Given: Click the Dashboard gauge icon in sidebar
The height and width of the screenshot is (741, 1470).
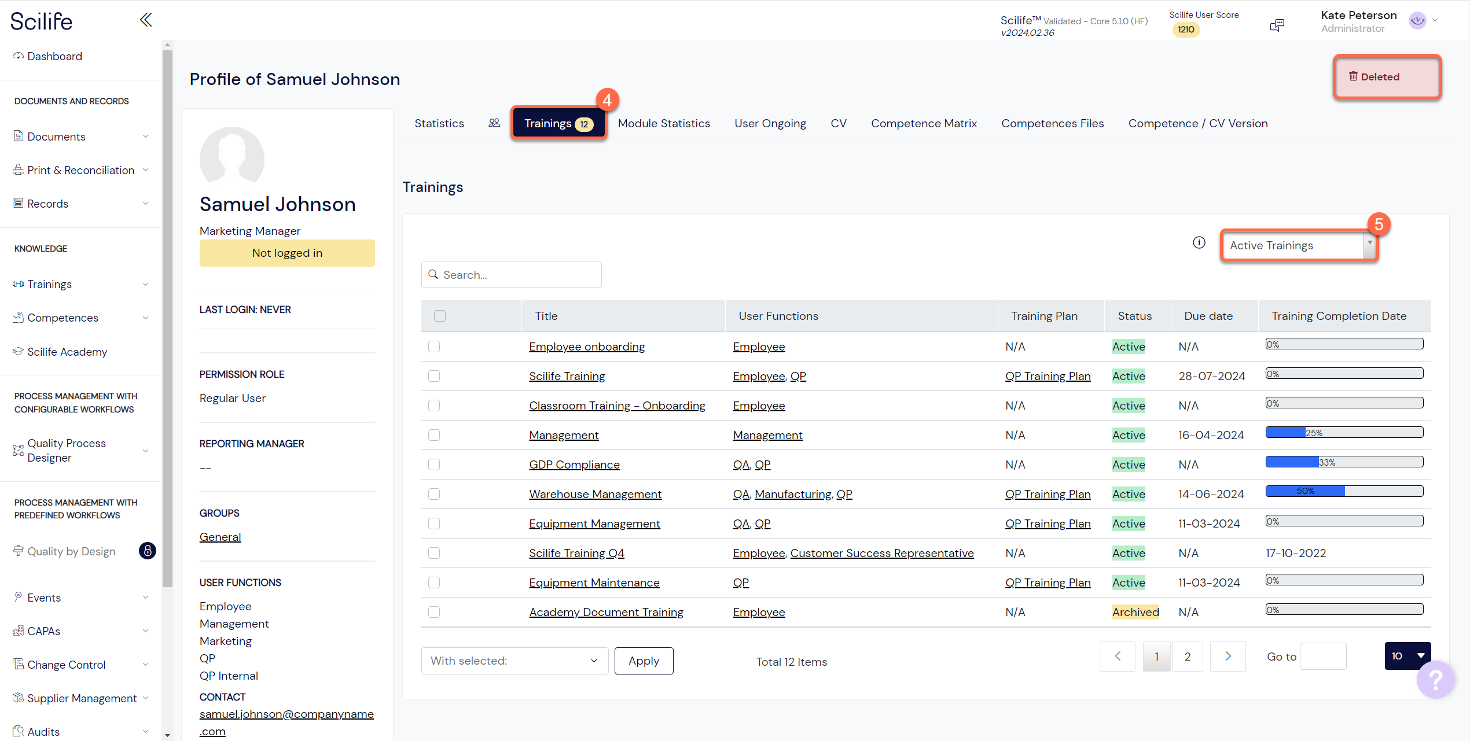Looking at the screenshot, I should (x=19, y=56).
